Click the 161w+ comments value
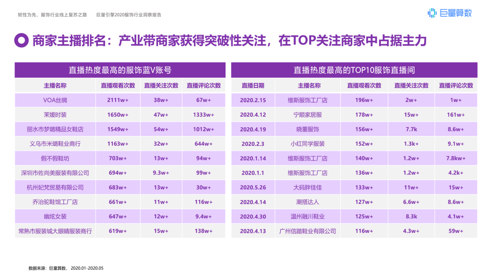 point(456,115)
